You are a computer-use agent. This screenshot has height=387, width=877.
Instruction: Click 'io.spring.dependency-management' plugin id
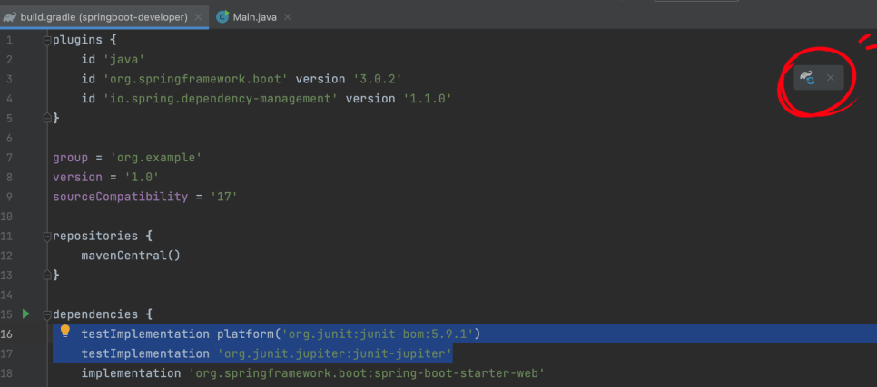coord(221,99)
